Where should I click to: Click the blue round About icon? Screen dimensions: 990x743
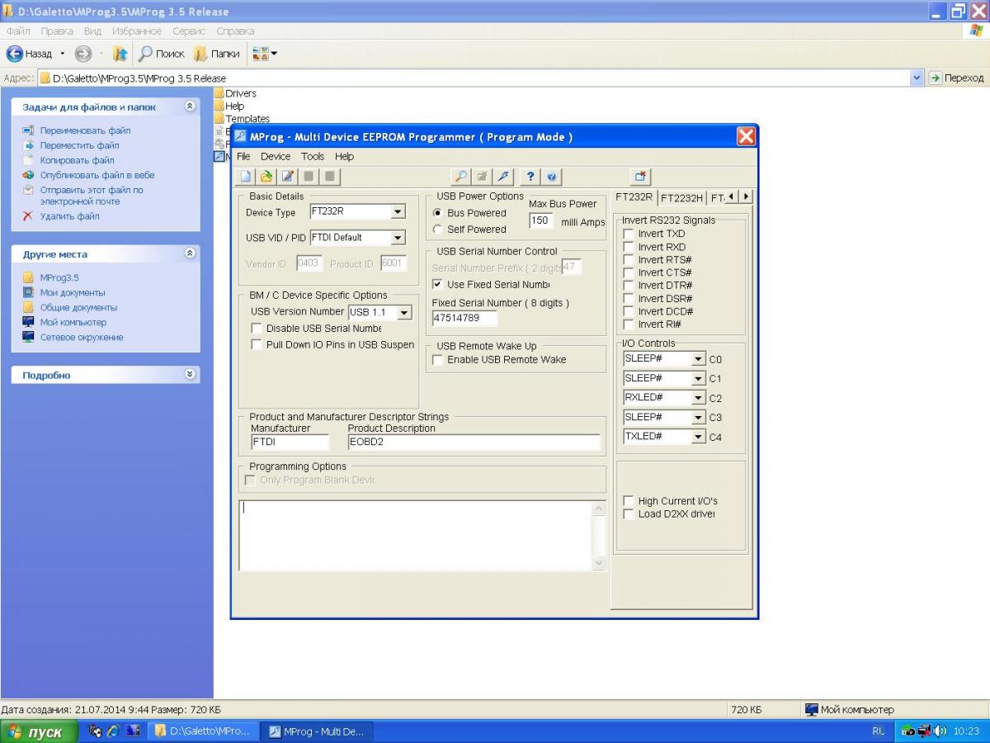pyautogui.click(x=551, y=177)
